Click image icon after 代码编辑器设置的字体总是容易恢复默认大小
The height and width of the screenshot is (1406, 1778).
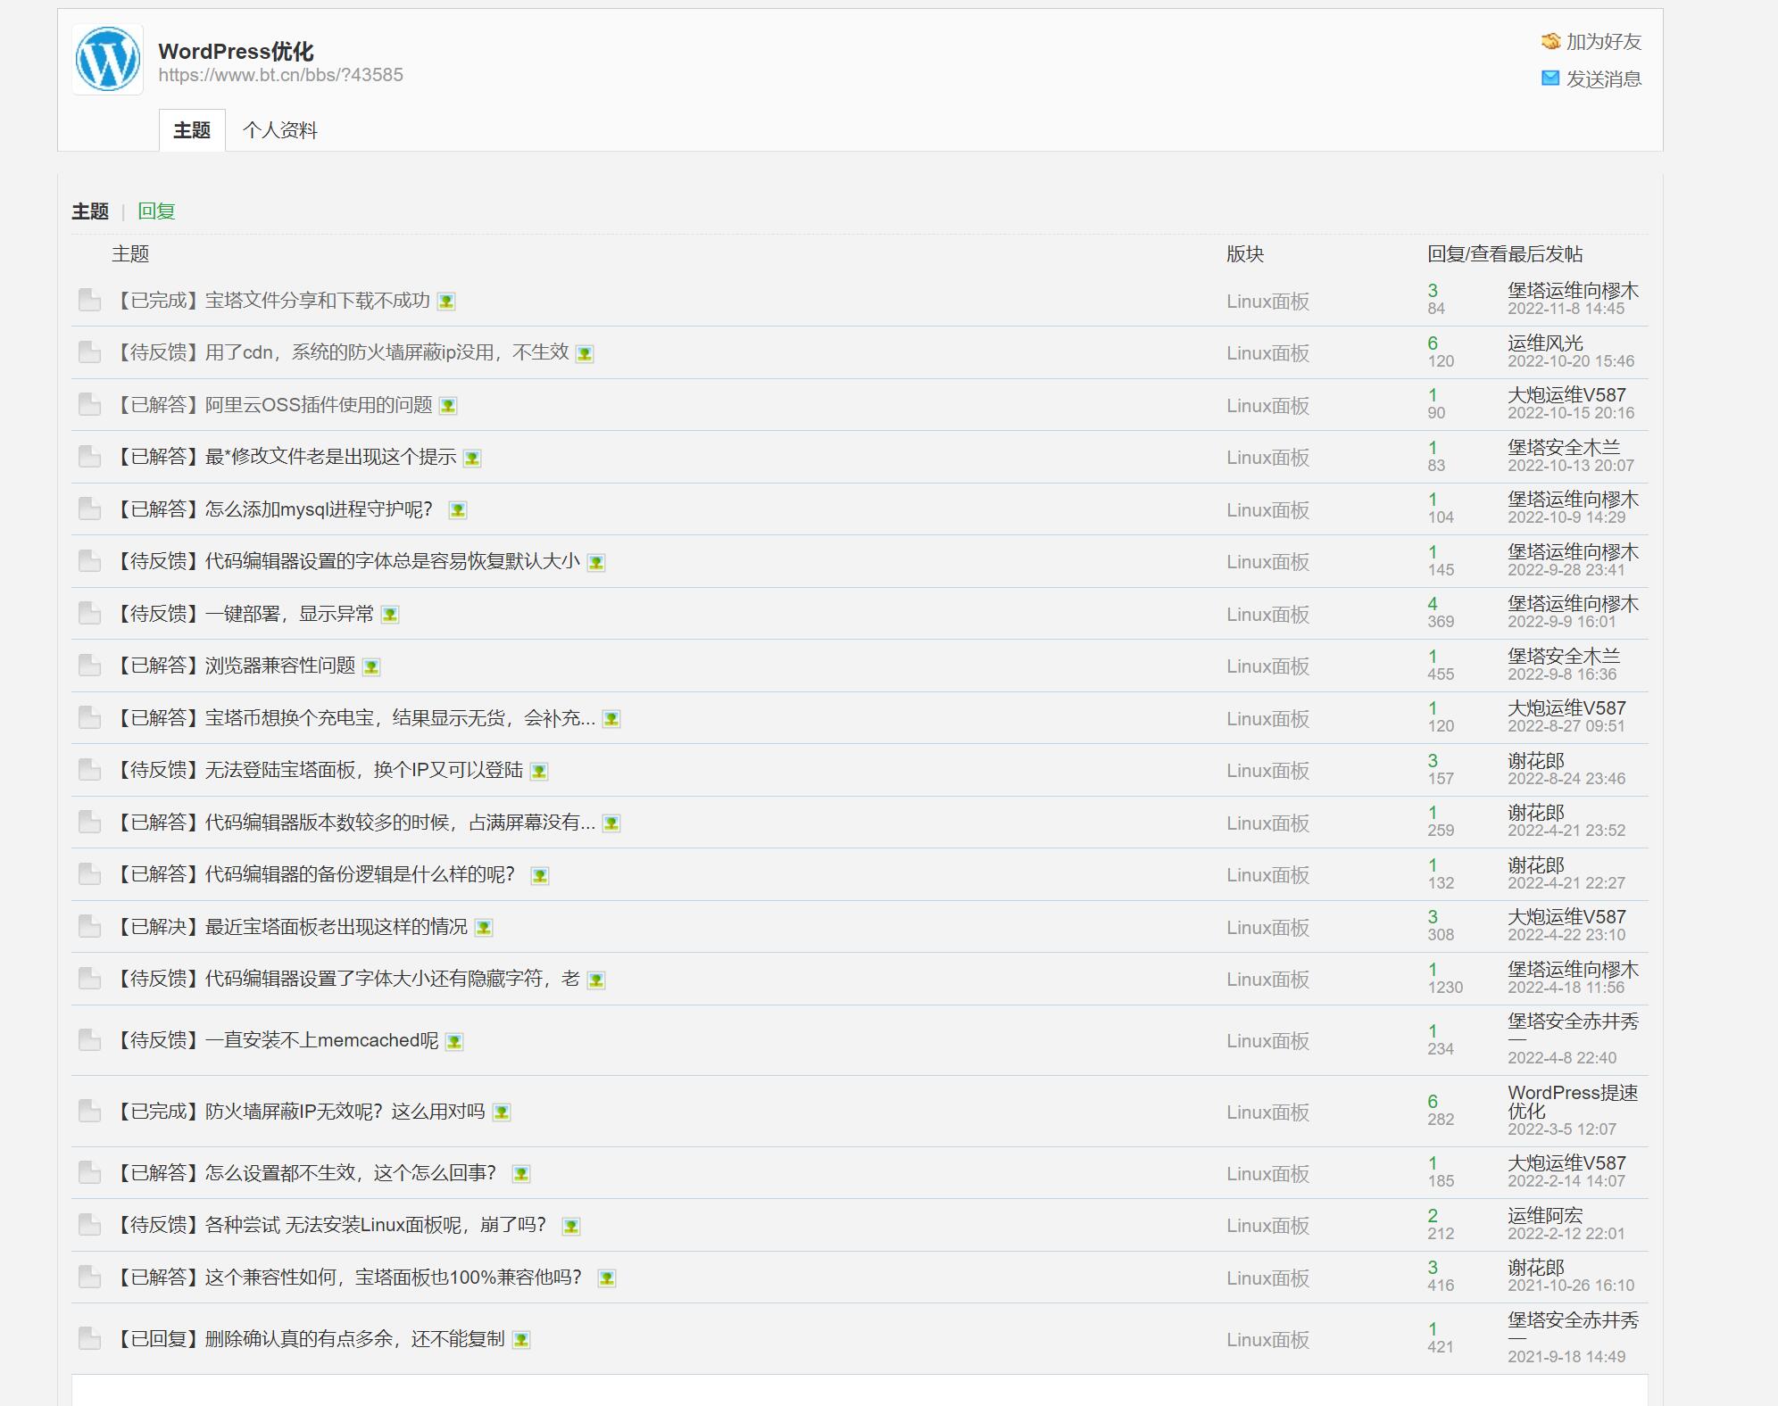click(x=596, y=563)
